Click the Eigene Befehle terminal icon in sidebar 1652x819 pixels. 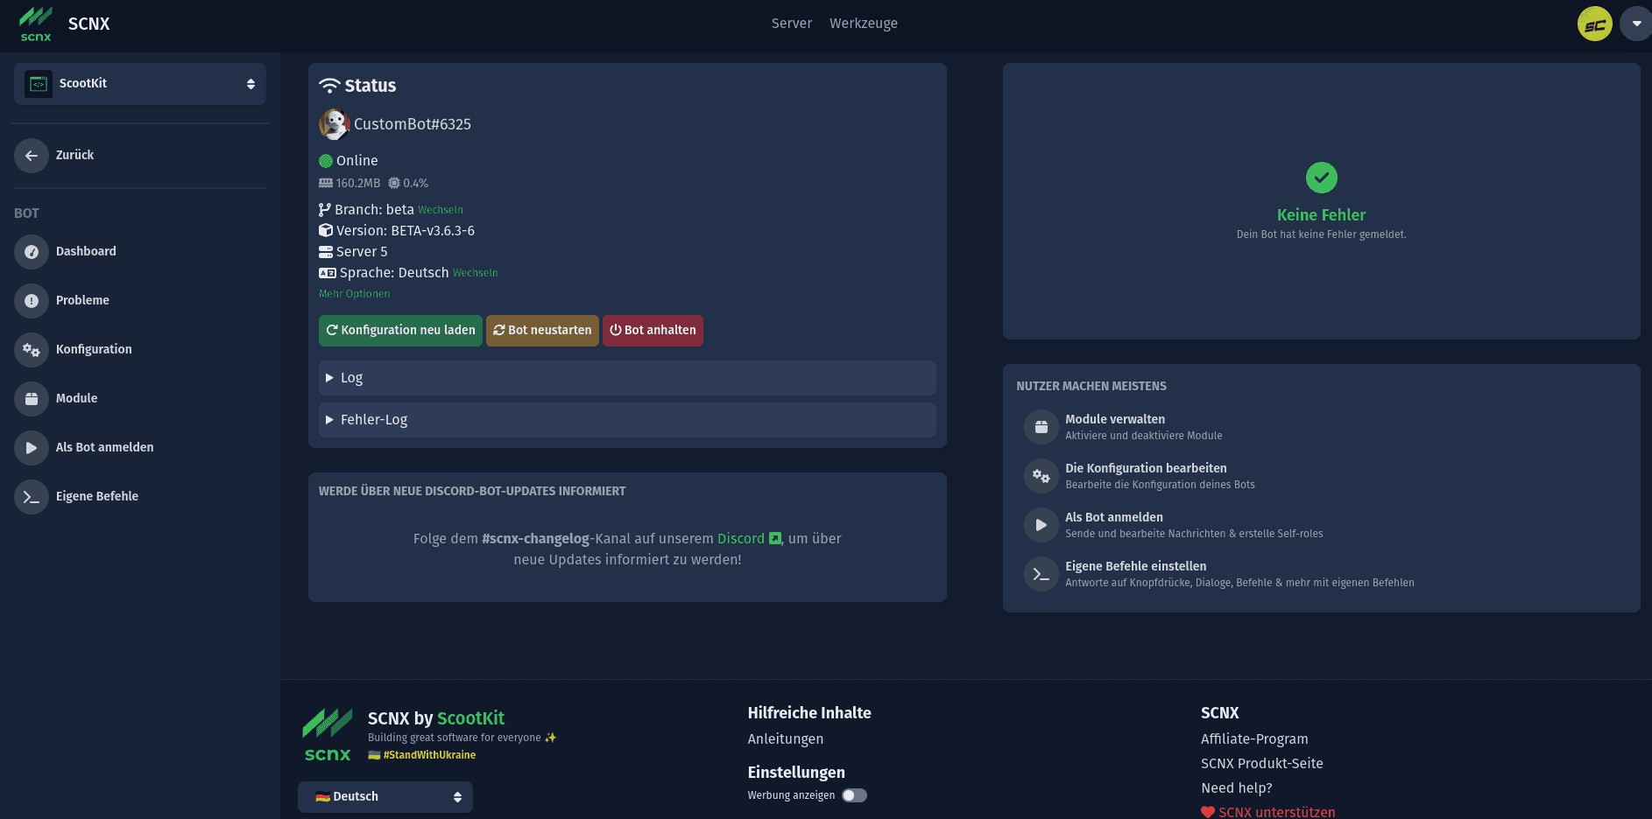point(32,497)
